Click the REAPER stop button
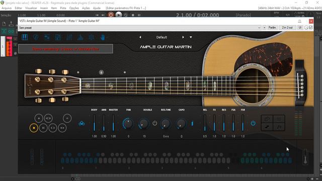 [133, 15]
